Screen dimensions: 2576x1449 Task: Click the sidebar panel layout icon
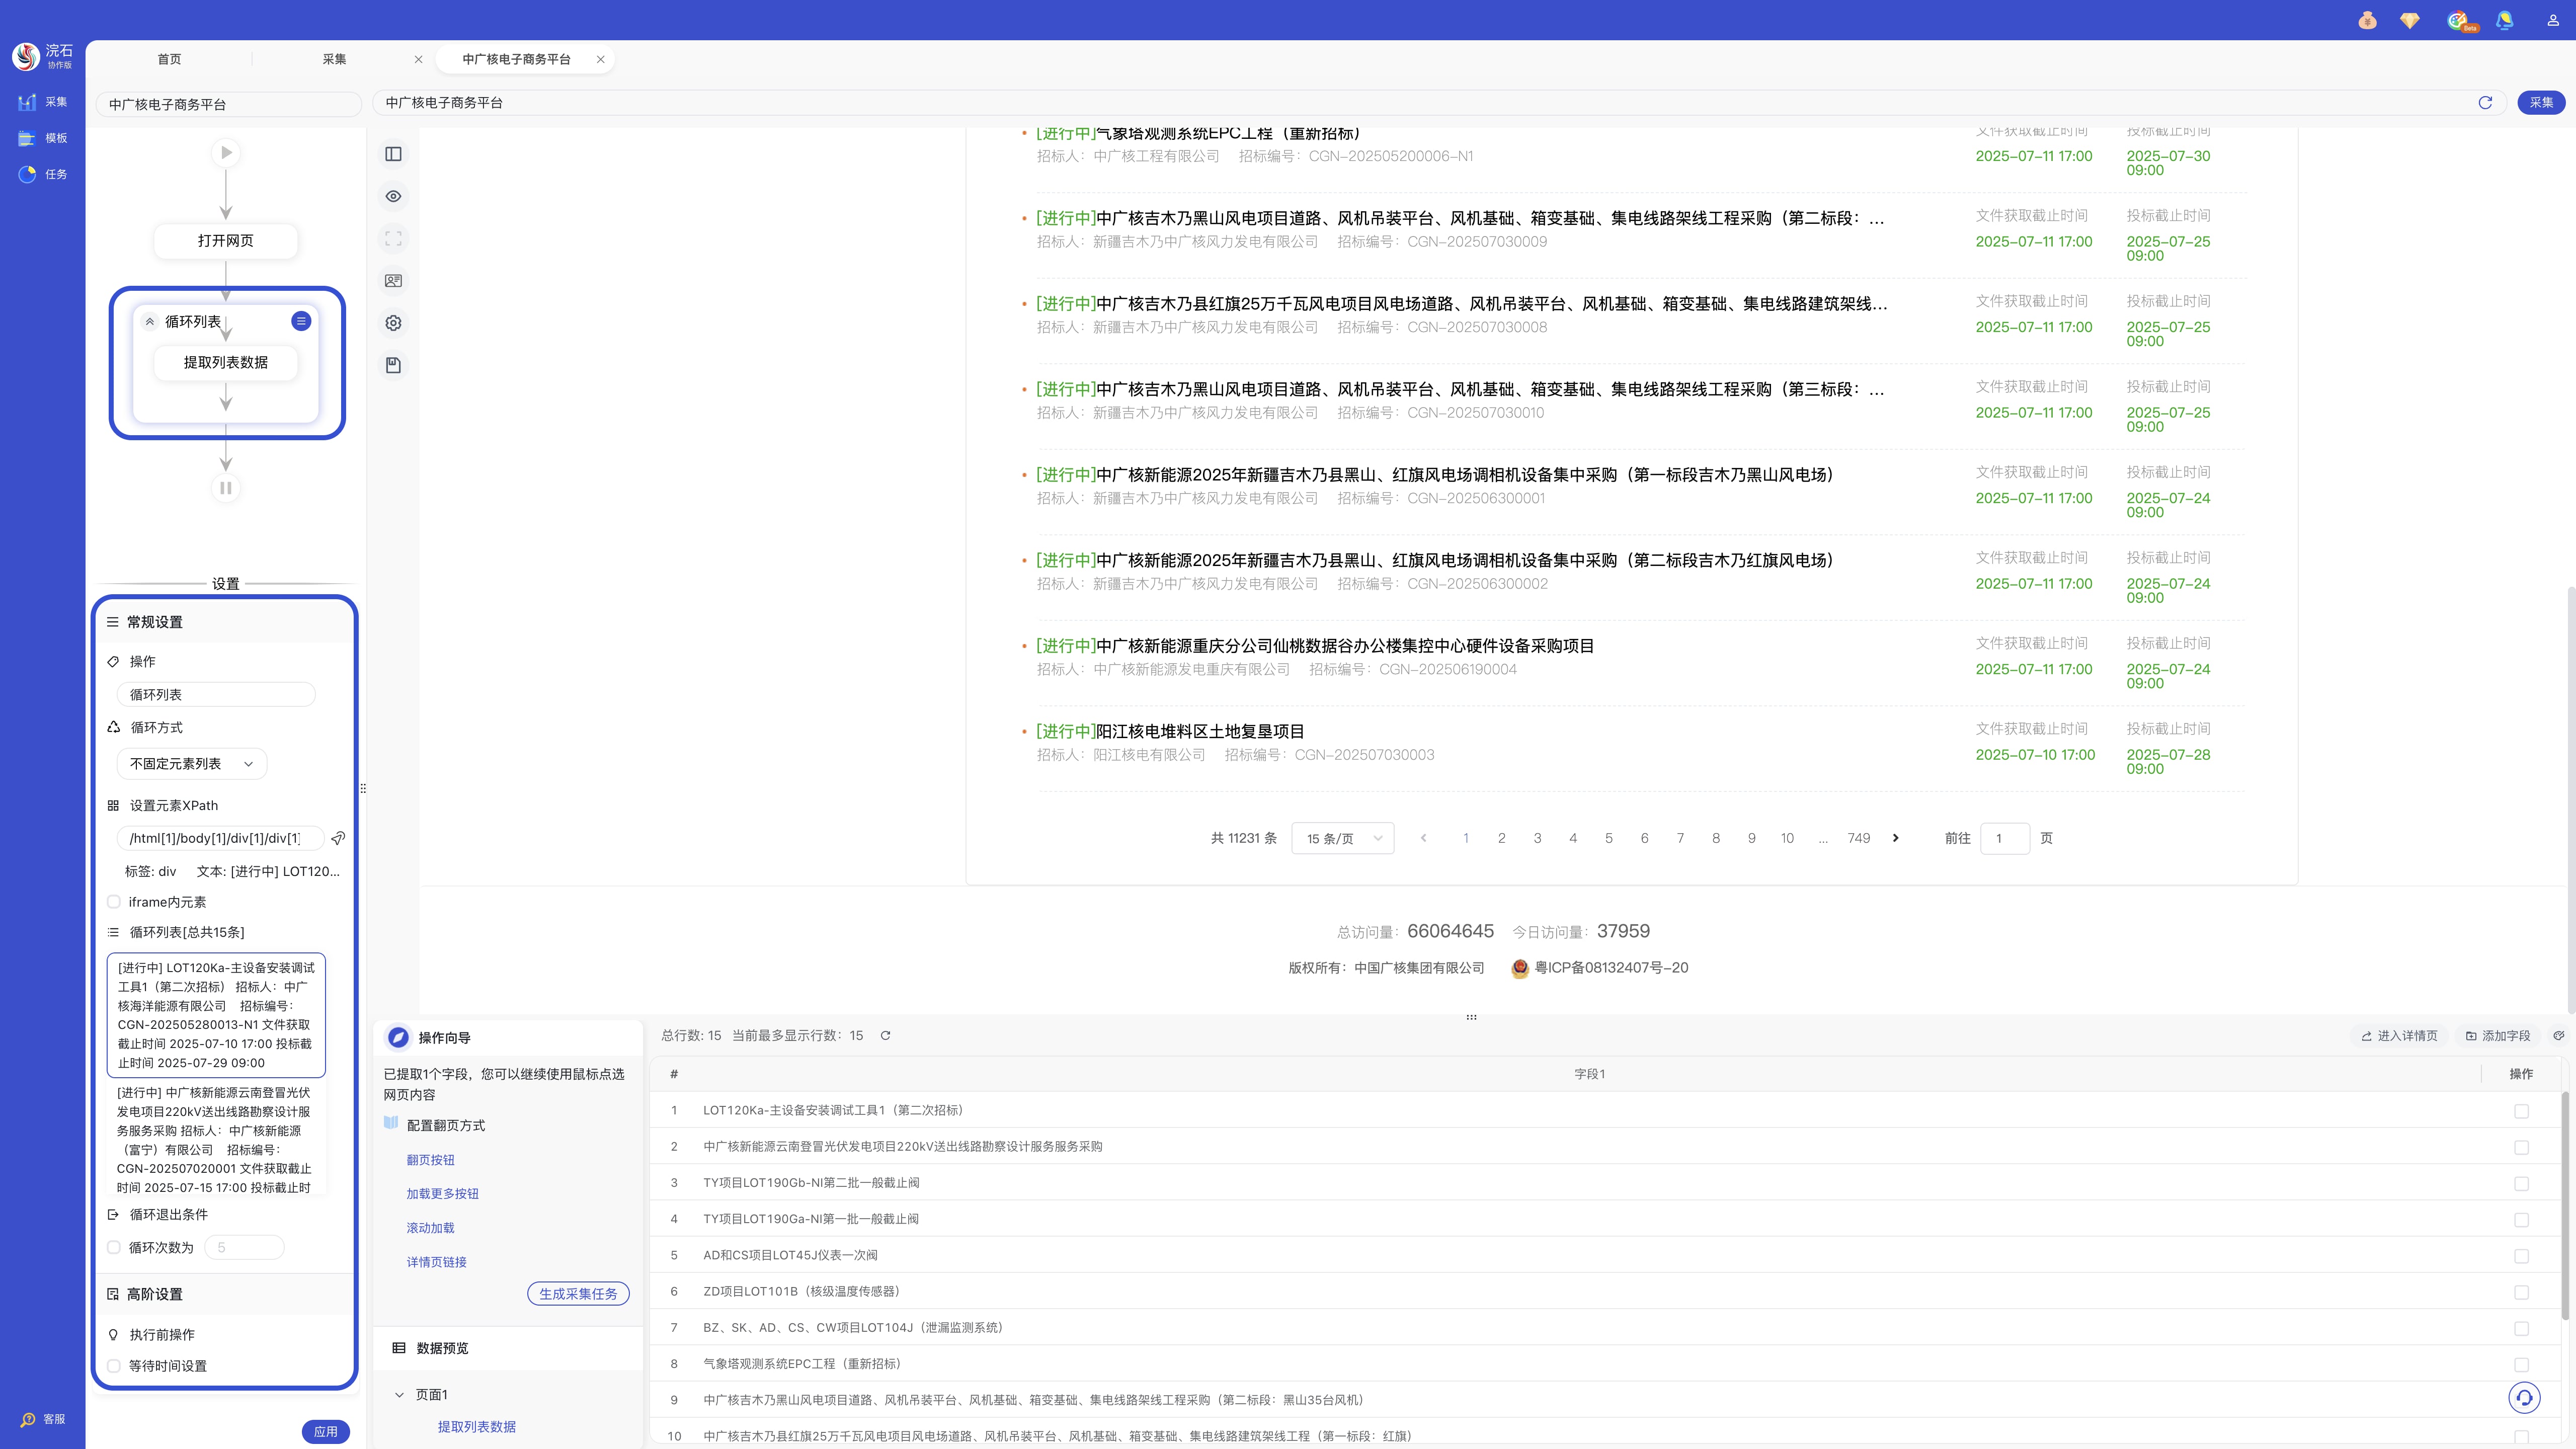(x=393, y=154)
